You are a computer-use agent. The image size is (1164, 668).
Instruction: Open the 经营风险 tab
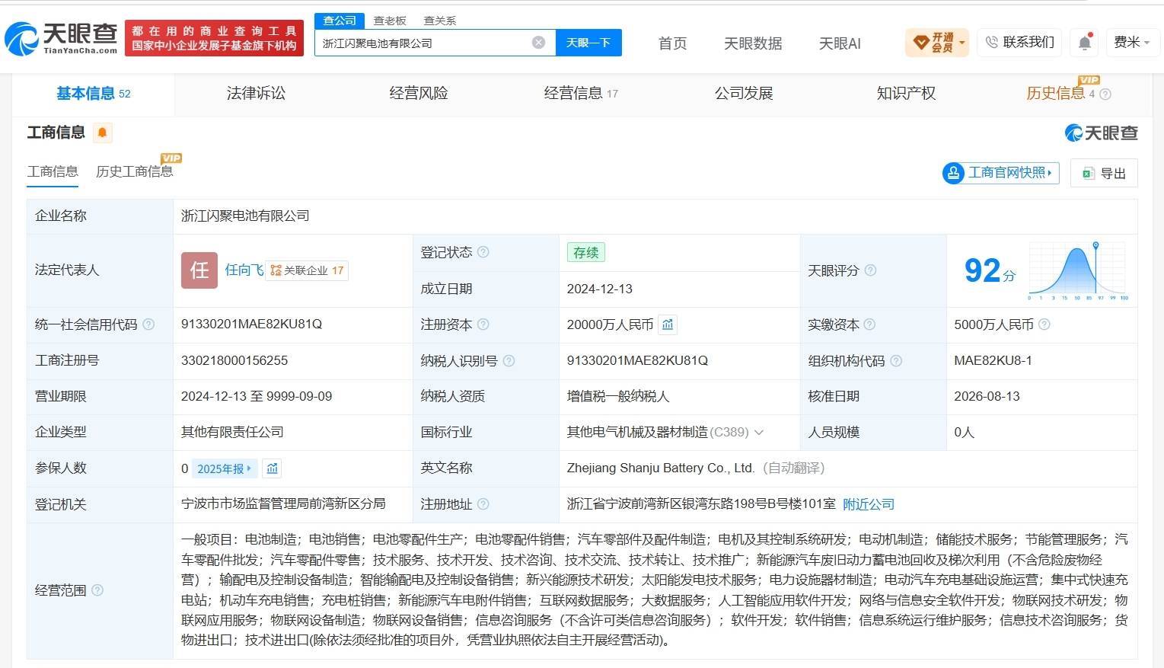point(419,94)
